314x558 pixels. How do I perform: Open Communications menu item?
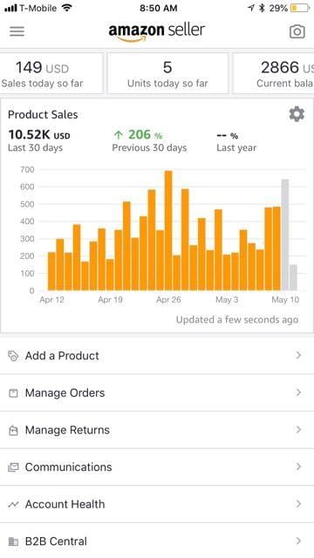tap(157, 467)
